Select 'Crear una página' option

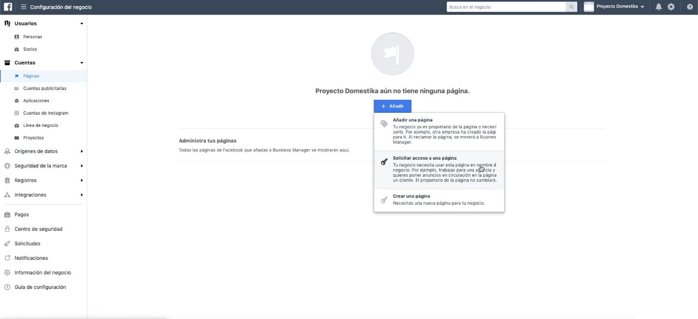439,199
